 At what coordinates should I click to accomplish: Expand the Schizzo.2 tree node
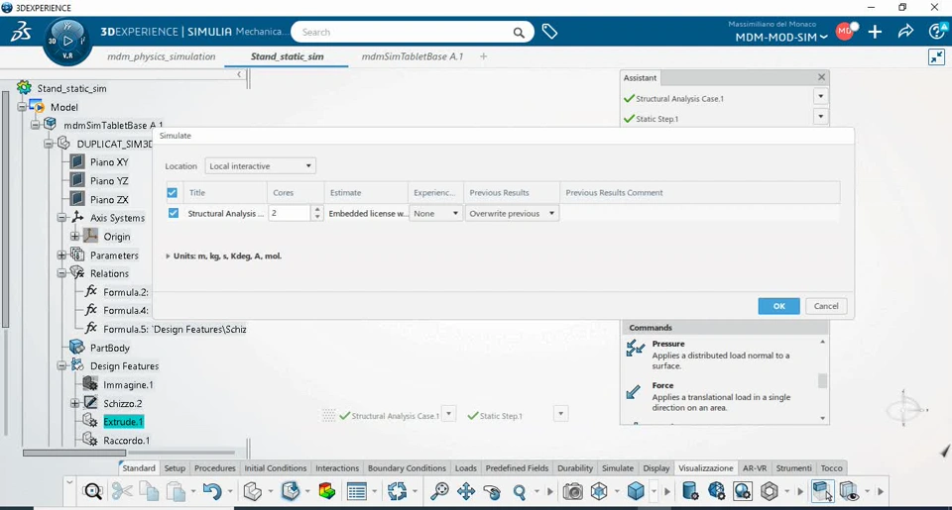(x=74, y=403)
